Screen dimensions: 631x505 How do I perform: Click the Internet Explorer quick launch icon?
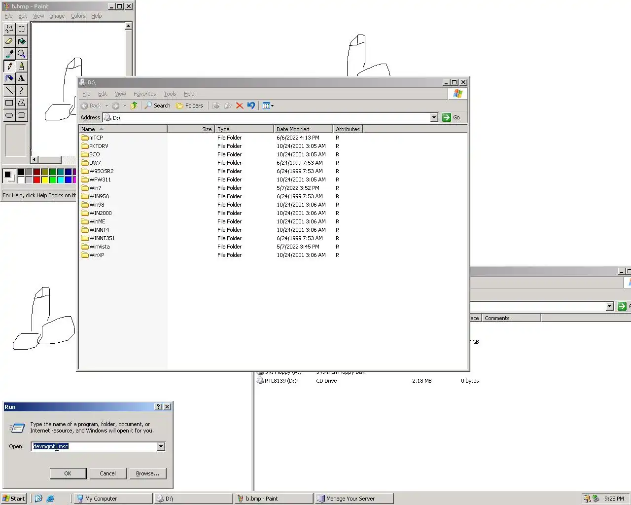click(x=50, y=499)
